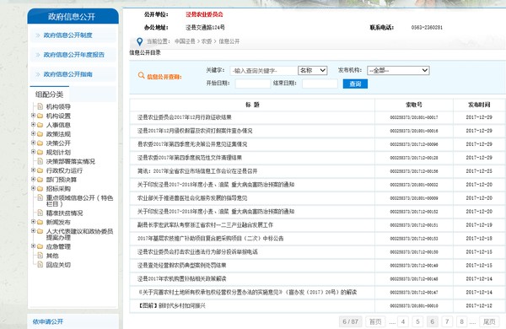Screen dimensions: 506x329
Task: Click the folder icon beside 招标采购
Action: coord(40,188)
